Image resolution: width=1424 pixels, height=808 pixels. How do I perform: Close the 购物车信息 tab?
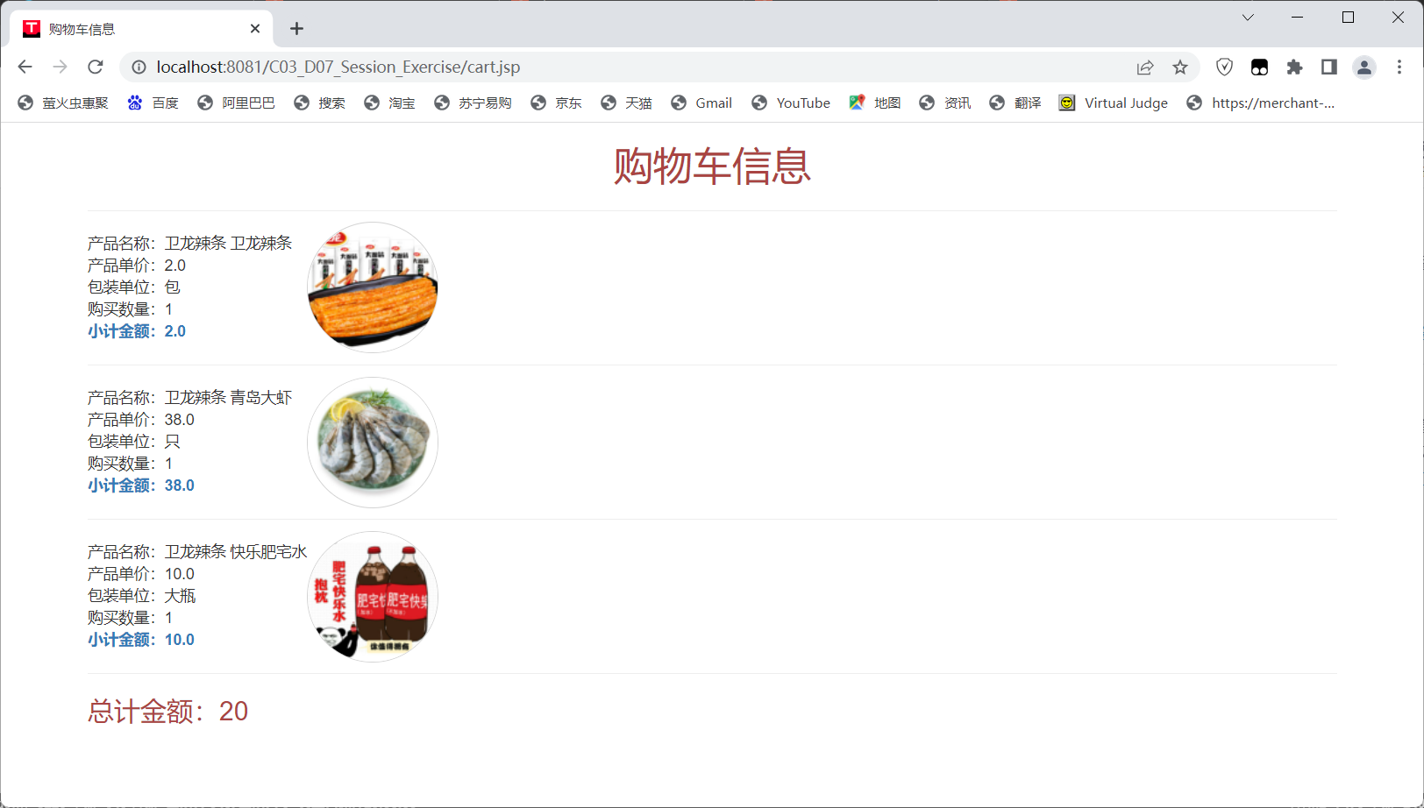click(255, 29)
